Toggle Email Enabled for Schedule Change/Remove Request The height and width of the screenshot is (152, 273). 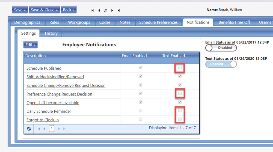coord(141,85)
